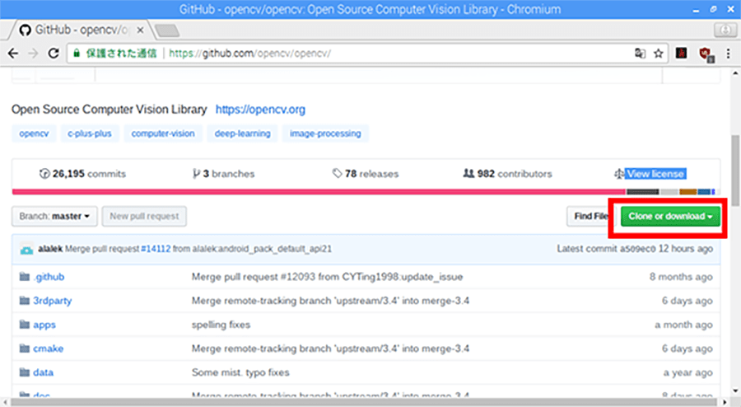Select the computer-vision topic tag
741x407 pixels.
coord(163,133)
